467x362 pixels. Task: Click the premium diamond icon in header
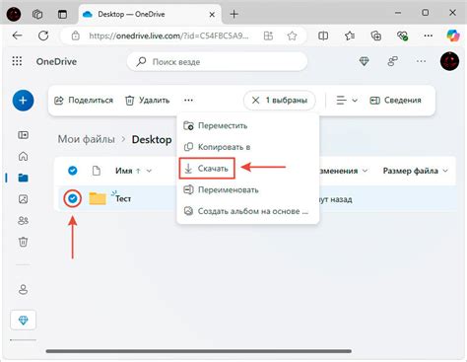point(364,61)
